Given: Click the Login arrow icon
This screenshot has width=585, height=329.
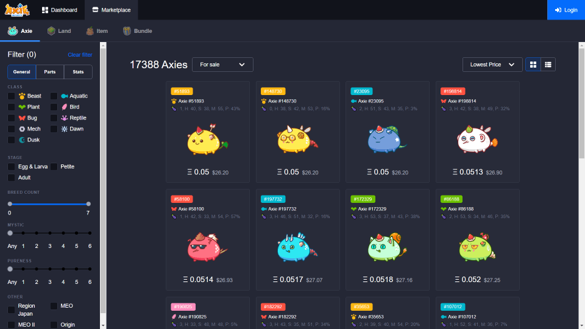Looking at the screenshot, I should click(558, 10).
